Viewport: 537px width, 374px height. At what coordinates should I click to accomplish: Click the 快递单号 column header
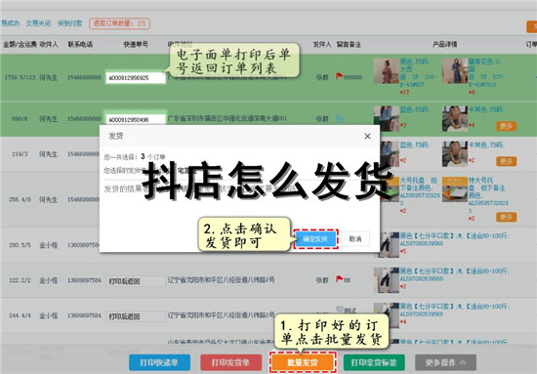(136, 45)
